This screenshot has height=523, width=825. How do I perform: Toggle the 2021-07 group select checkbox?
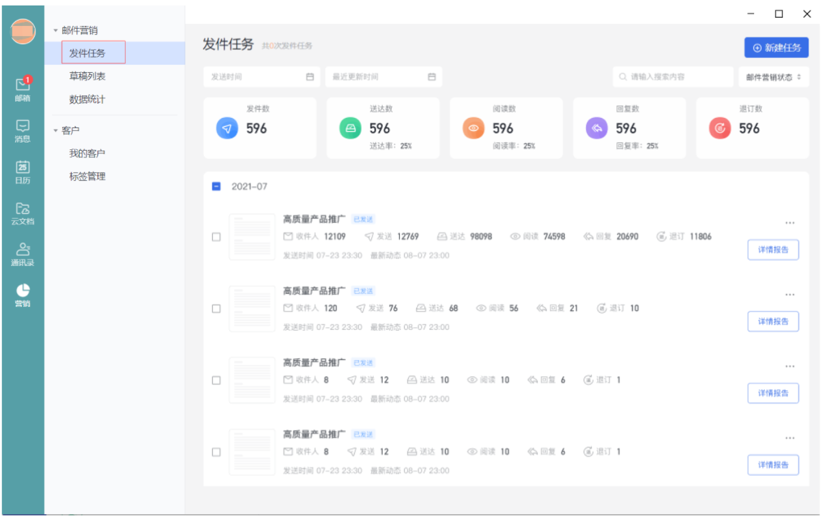pos(216,186)
